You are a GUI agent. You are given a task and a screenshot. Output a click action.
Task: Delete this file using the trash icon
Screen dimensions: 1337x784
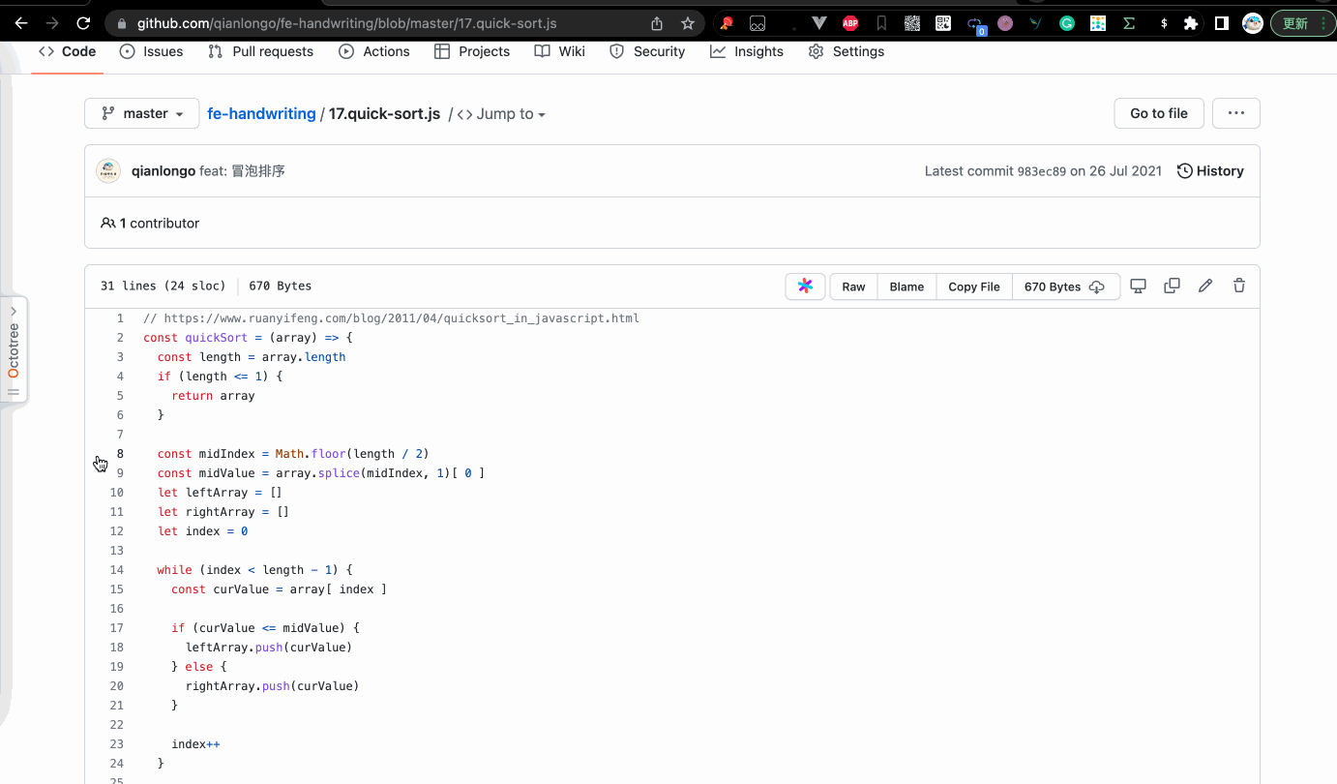[x=1239, y=286]
